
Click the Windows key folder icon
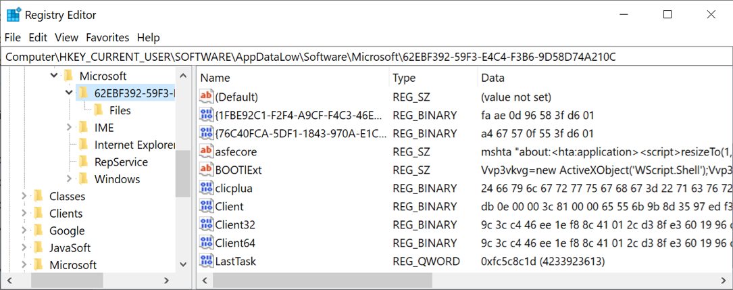(83, 179)
